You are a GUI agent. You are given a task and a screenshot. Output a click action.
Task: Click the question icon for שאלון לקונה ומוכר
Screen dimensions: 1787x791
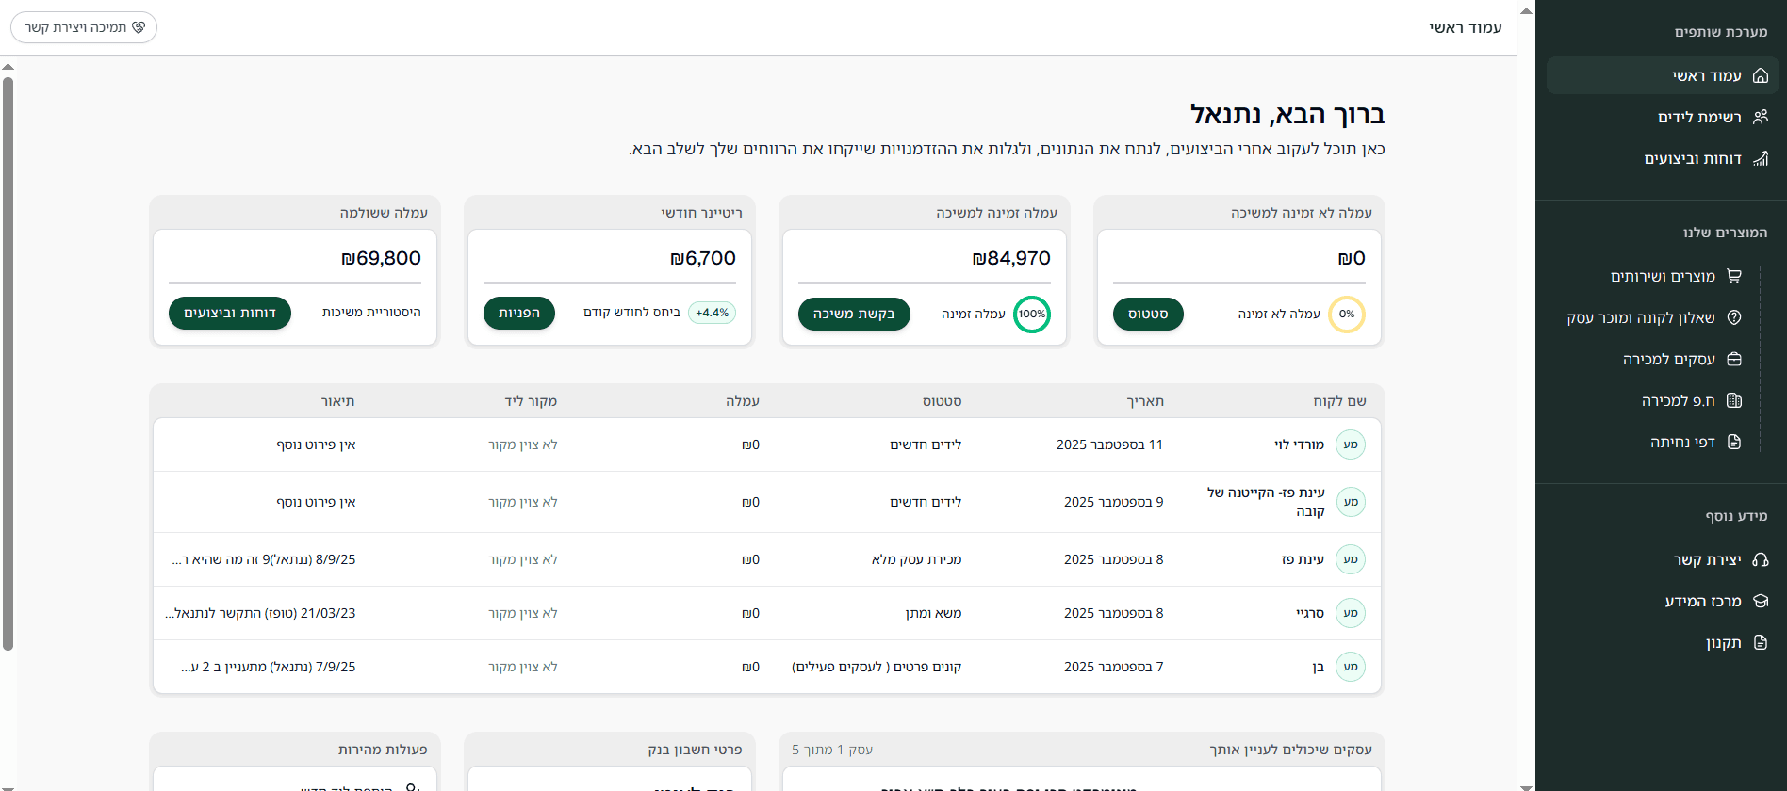[x=1733, y=317]
